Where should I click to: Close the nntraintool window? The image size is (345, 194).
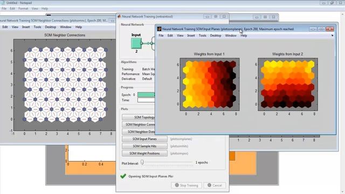(224, 17)
